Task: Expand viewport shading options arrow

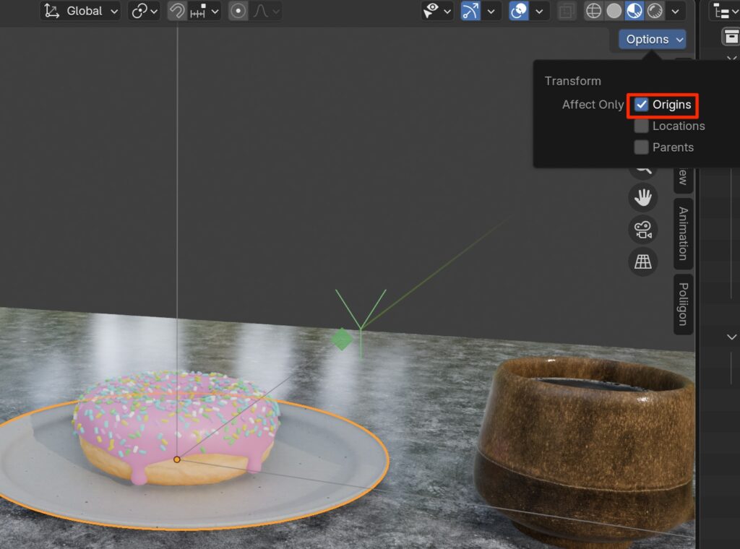Action: point(676,12)
